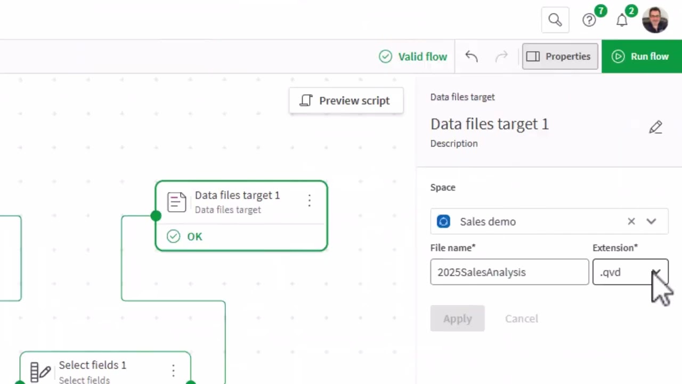Click the Data files target 1 node title
The width and height of the screenshot is (682, 384).
(237, 195)
